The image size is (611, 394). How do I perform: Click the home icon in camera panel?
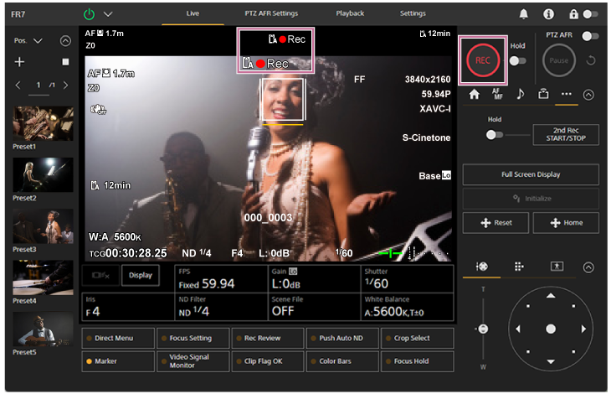[474, 94]
